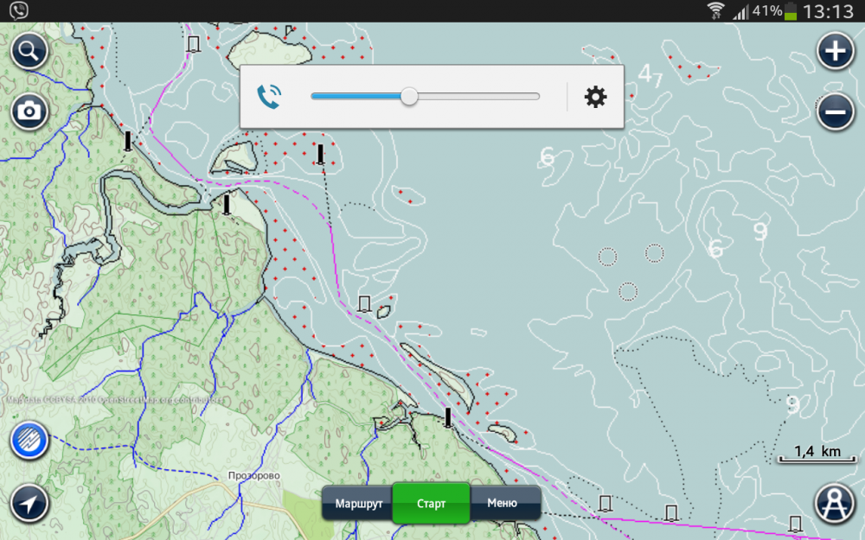Zoom out with the minus button

(835, 112)
